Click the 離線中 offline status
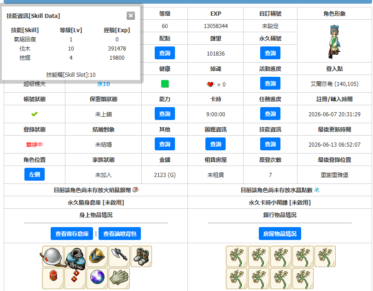 point(35,145)
